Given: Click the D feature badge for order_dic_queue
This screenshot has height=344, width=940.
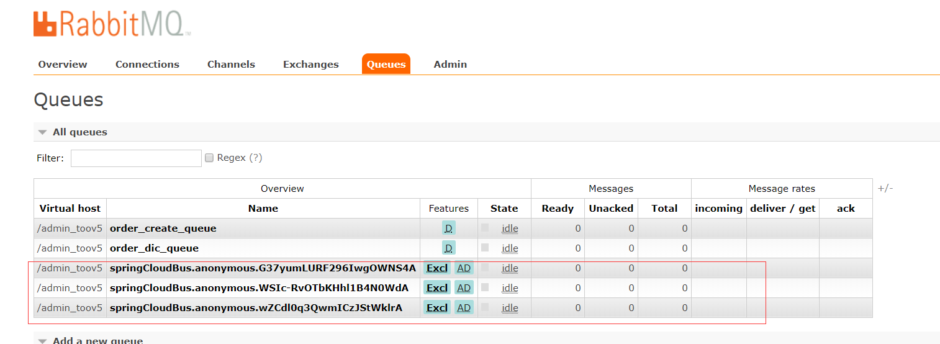Looking at the screenshot, I should 449,248.
